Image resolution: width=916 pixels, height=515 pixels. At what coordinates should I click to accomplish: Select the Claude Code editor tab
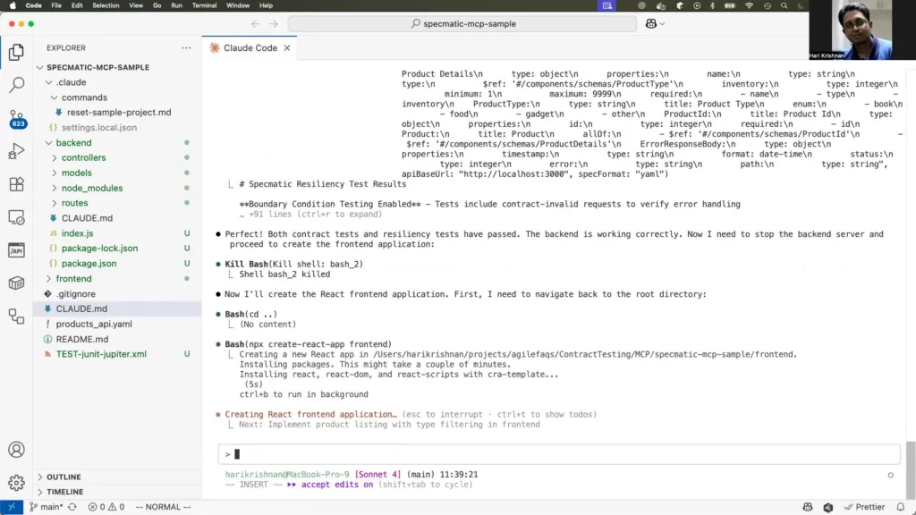pos(249,48)
